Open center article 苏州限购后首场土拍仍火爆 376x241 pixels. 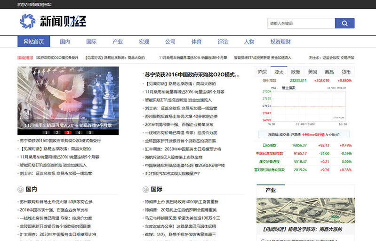[x=181, y=116]
